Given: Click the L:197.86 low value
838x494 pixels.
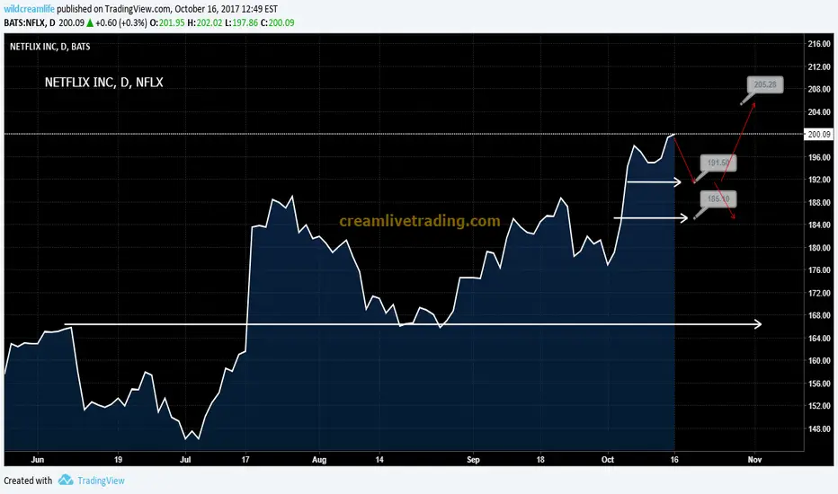Looking at the screenshot, I should [x=242, y=23].
